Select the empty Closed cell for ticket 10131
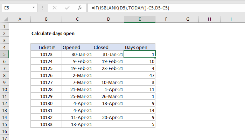Image resolution: width=245 pixels, height=140 pixels. tap(108, 110)
